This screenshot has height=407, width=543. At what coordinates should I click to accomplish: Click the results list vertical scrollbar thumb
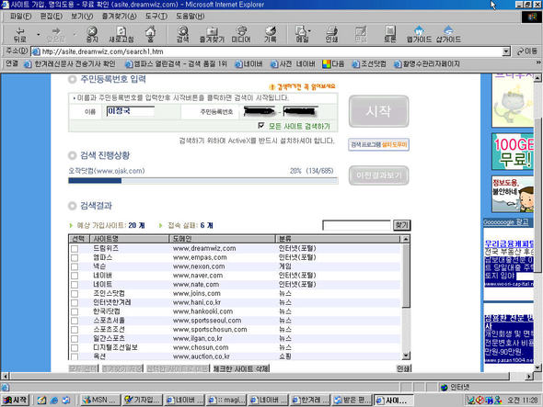[406, 276]
